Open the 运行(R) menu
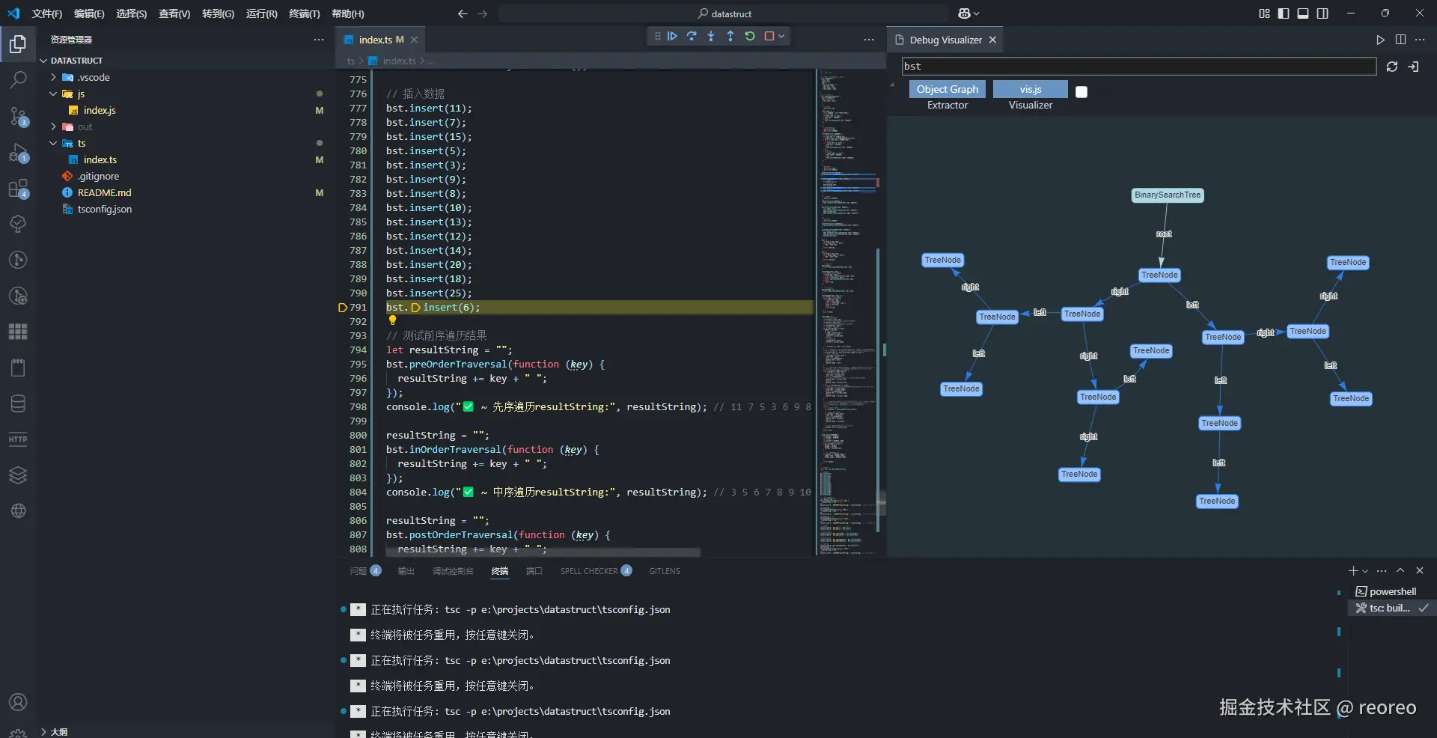This screenshot has width=1437, height=738. pyautogui.click(x=261, y=13)
